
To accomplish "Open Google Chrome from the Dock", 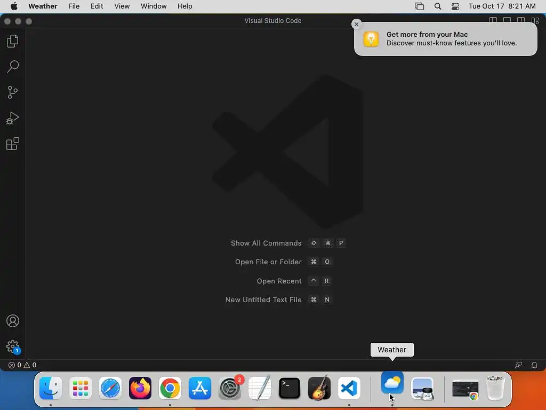I will [x=170, y=388].
